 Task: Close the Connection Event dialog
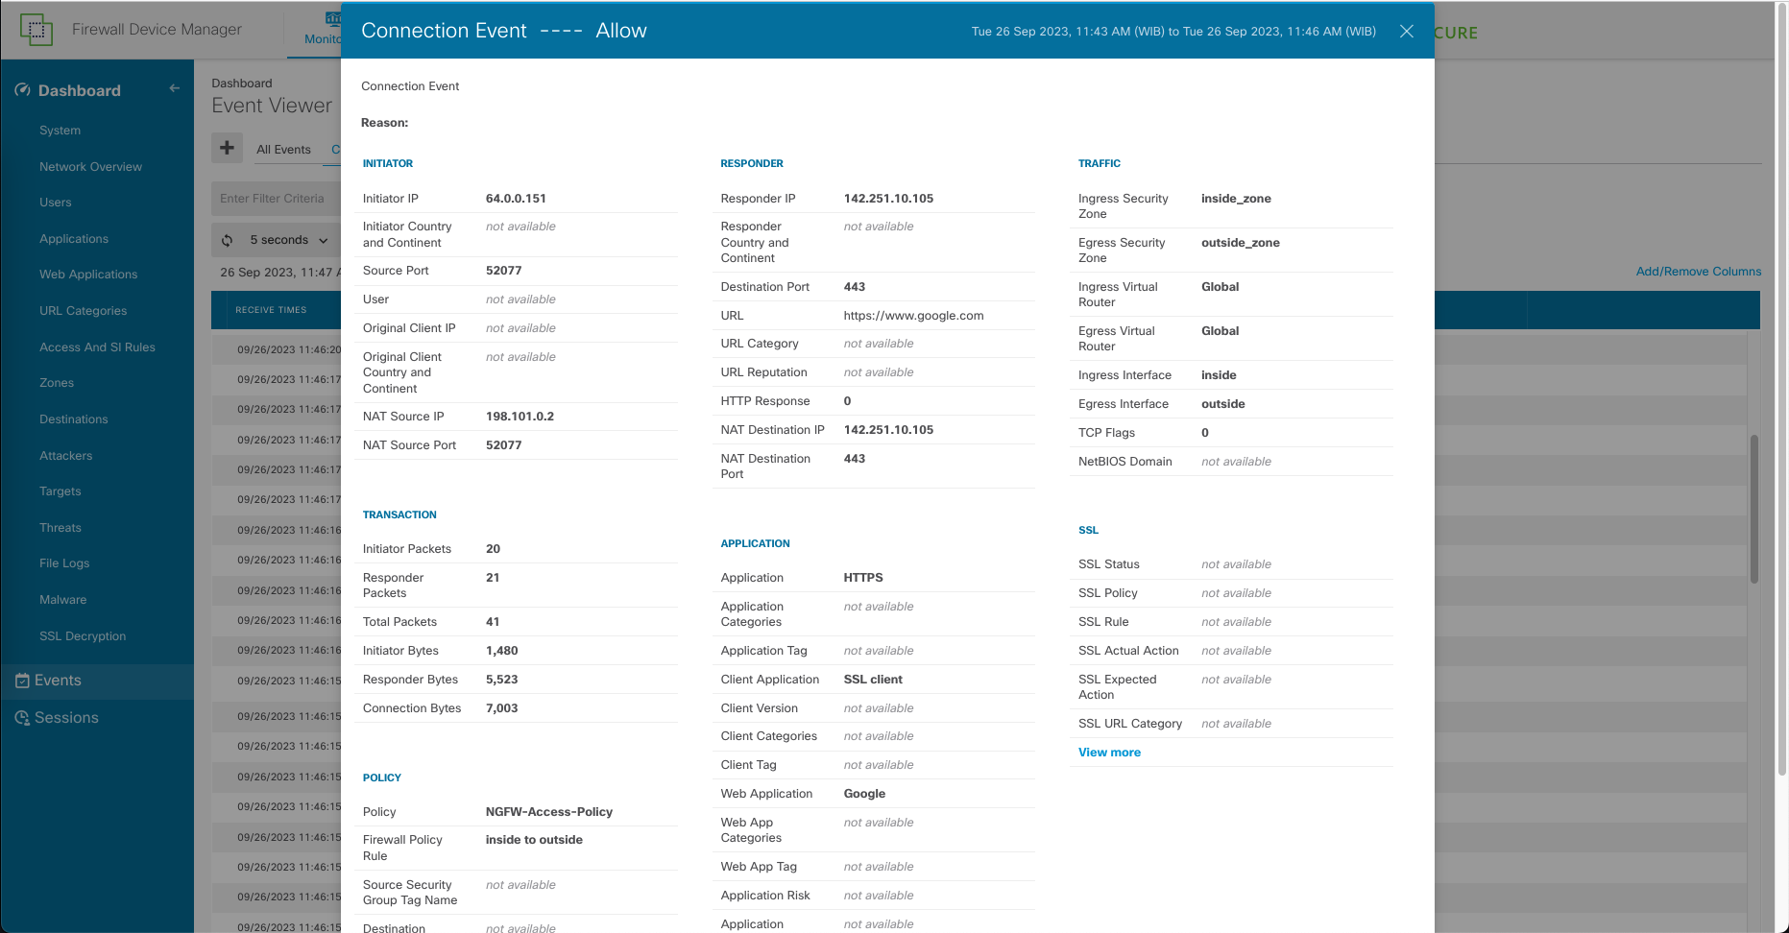pyautogui.click(x=1407, y=32)
